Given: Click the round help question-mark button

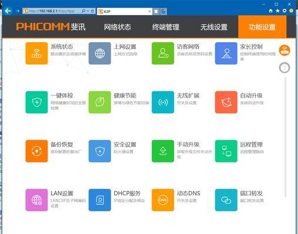Looking at the screenshot, I should click(x=285, y=68).
